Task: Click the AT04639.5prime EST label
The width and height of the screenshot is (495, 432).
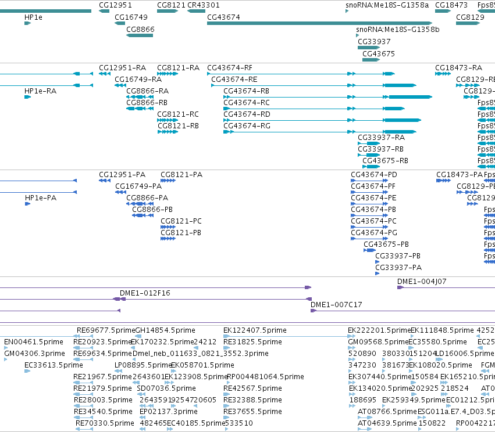Action: coord(387,423)
